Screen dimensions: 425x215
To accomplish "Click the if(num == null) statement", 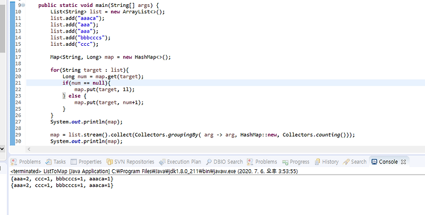I will 87,83.
